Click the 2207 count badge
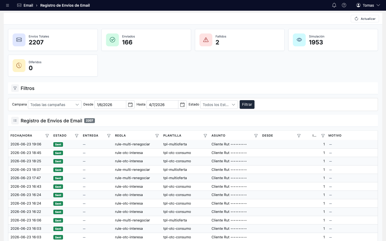This screenshot has height=241, width=386. 90,121
